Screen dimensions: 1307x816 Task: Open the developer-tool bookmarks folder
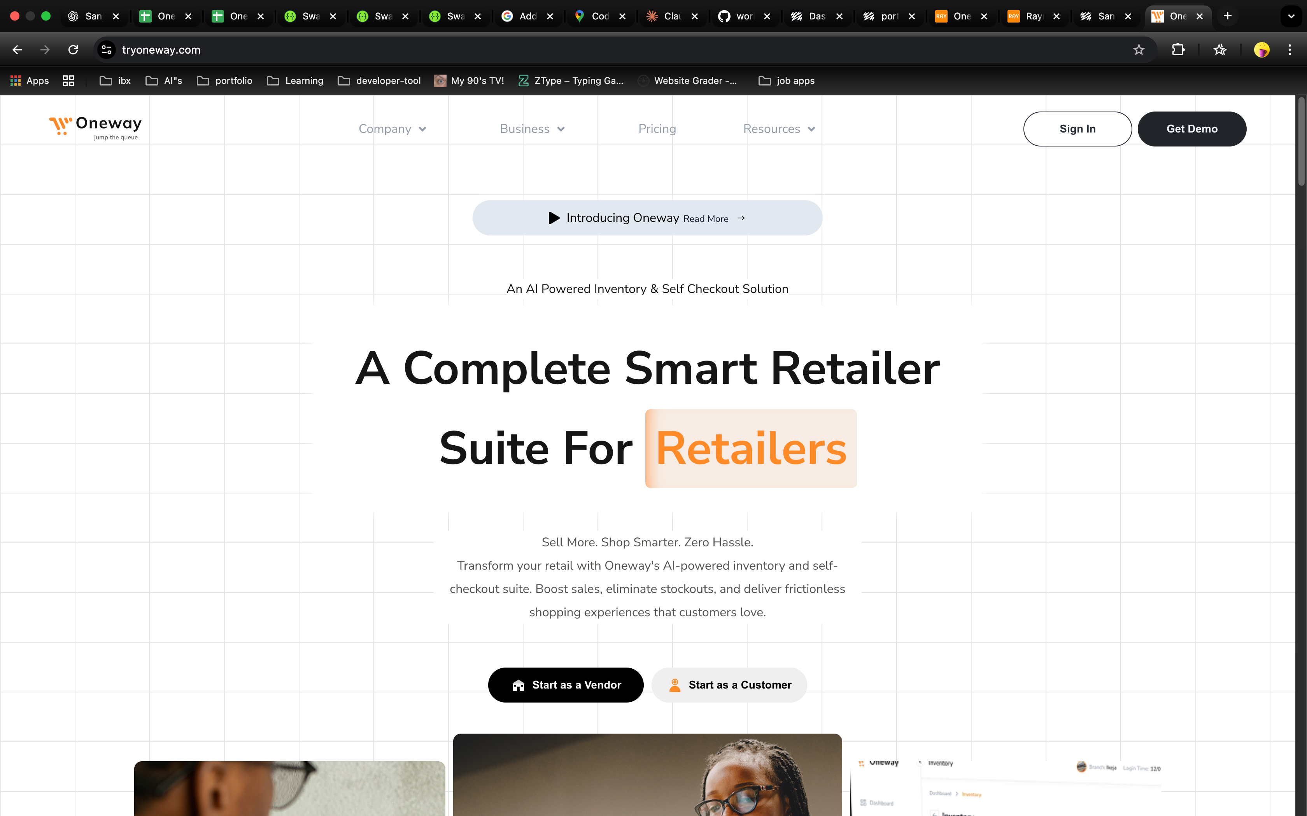[x=379, y=80]
